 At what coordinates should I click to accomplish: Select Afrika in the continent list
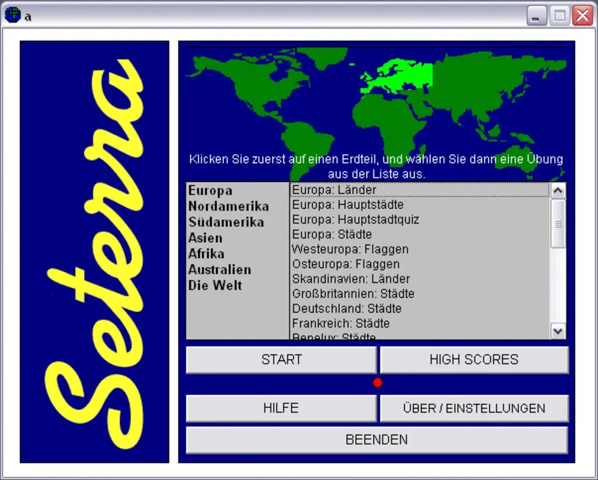tap(206, 254)
